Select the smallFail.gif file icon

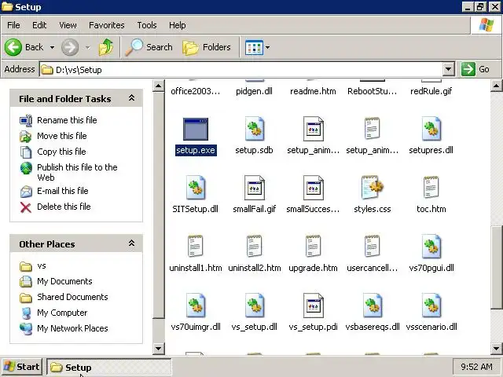pos(255,188)
